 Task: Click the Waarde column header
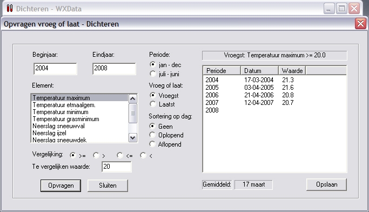click(292, 71)
